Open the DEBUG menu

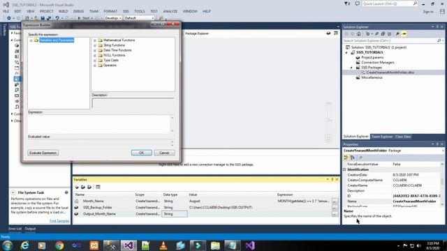coord(78,11)
